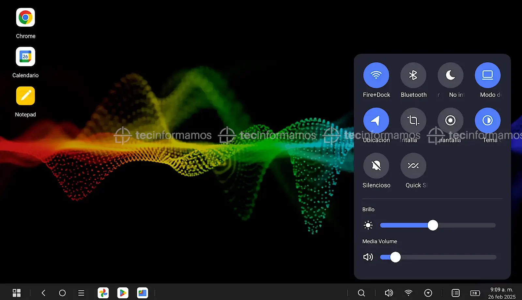Open Chrome from the desktop
The width and height of the screenshot is (522, 300).
[25, 18]
